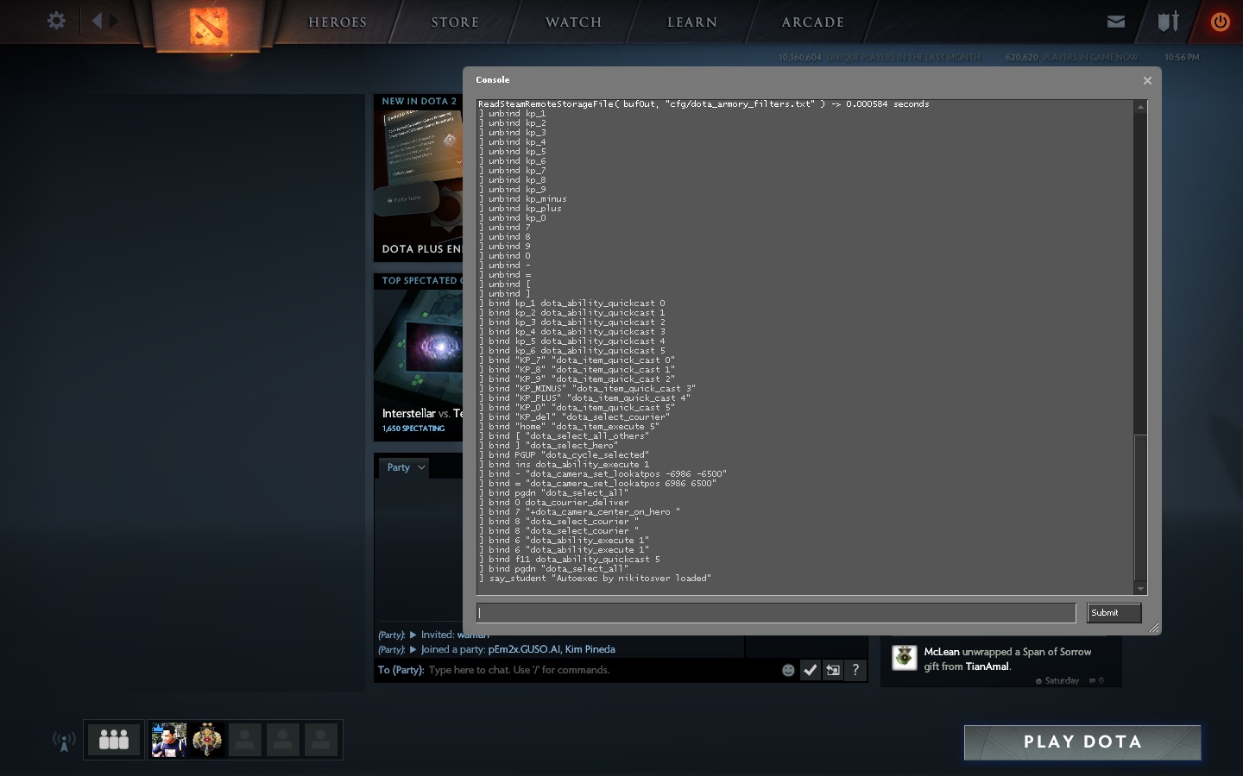
Task: Click the third empty party slot
Action: (x=245, y=740)
